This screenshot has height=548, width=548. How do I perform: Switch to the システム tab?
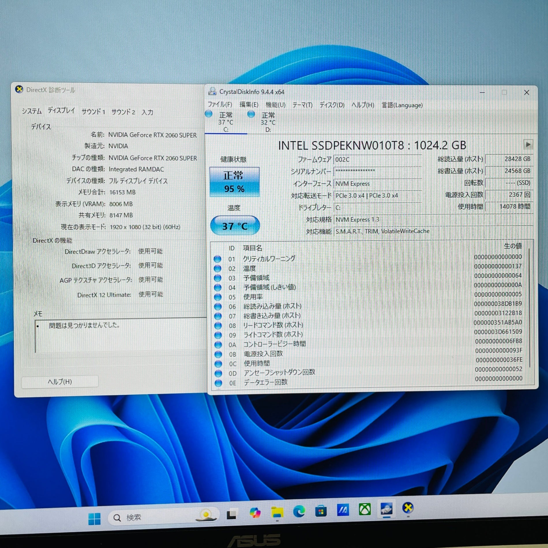point(32,111)
